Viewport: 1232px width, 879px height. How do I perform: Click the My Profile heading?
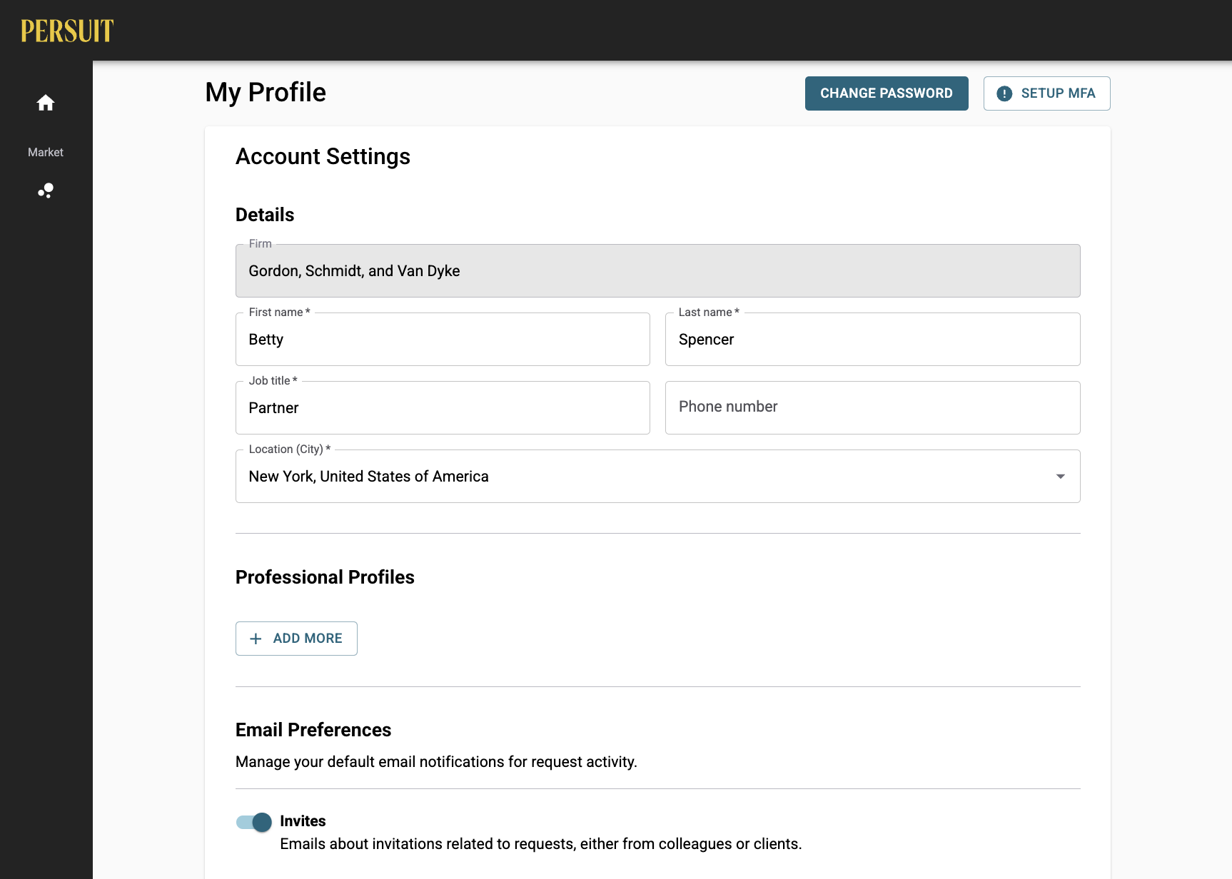tap(266, 93)
